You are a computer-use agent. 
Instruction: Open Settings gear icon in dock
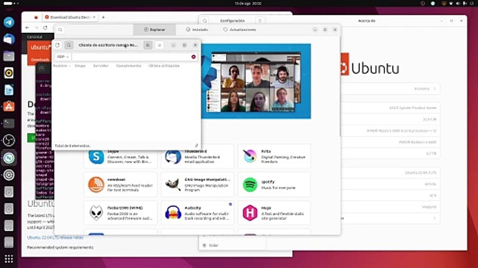tap(9, 175)
